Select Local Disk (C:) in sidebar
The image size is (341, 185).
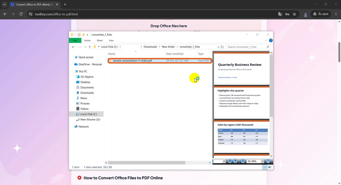click(86, 114)
